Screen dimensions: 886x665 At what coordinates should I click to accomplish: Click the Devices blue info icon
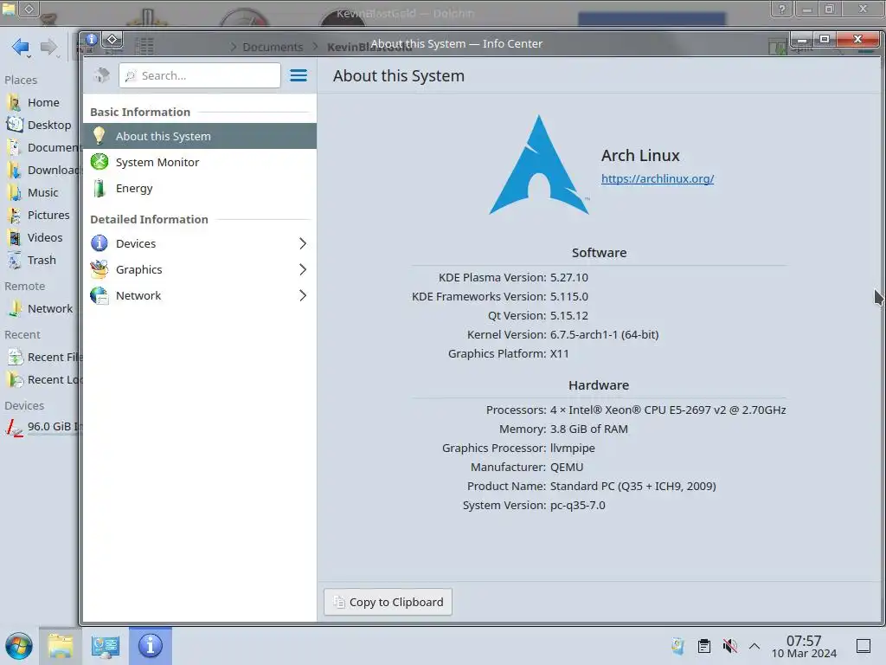[100, 243]
